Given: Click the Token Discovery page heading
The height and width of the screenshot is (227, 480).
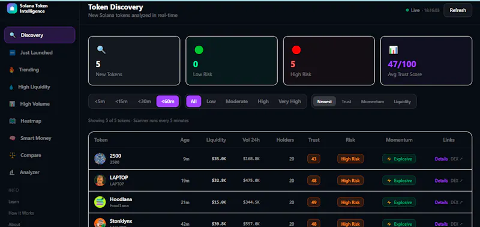Looking at the screenshot, I should tap(116, 7).
